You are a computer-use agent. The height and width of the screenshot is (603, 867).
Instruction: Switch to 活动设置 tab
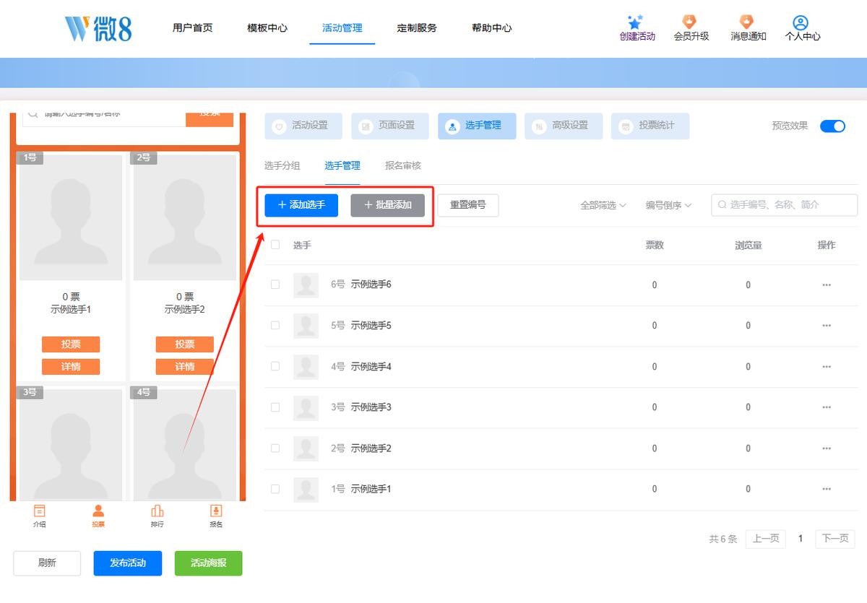(303, 126)
